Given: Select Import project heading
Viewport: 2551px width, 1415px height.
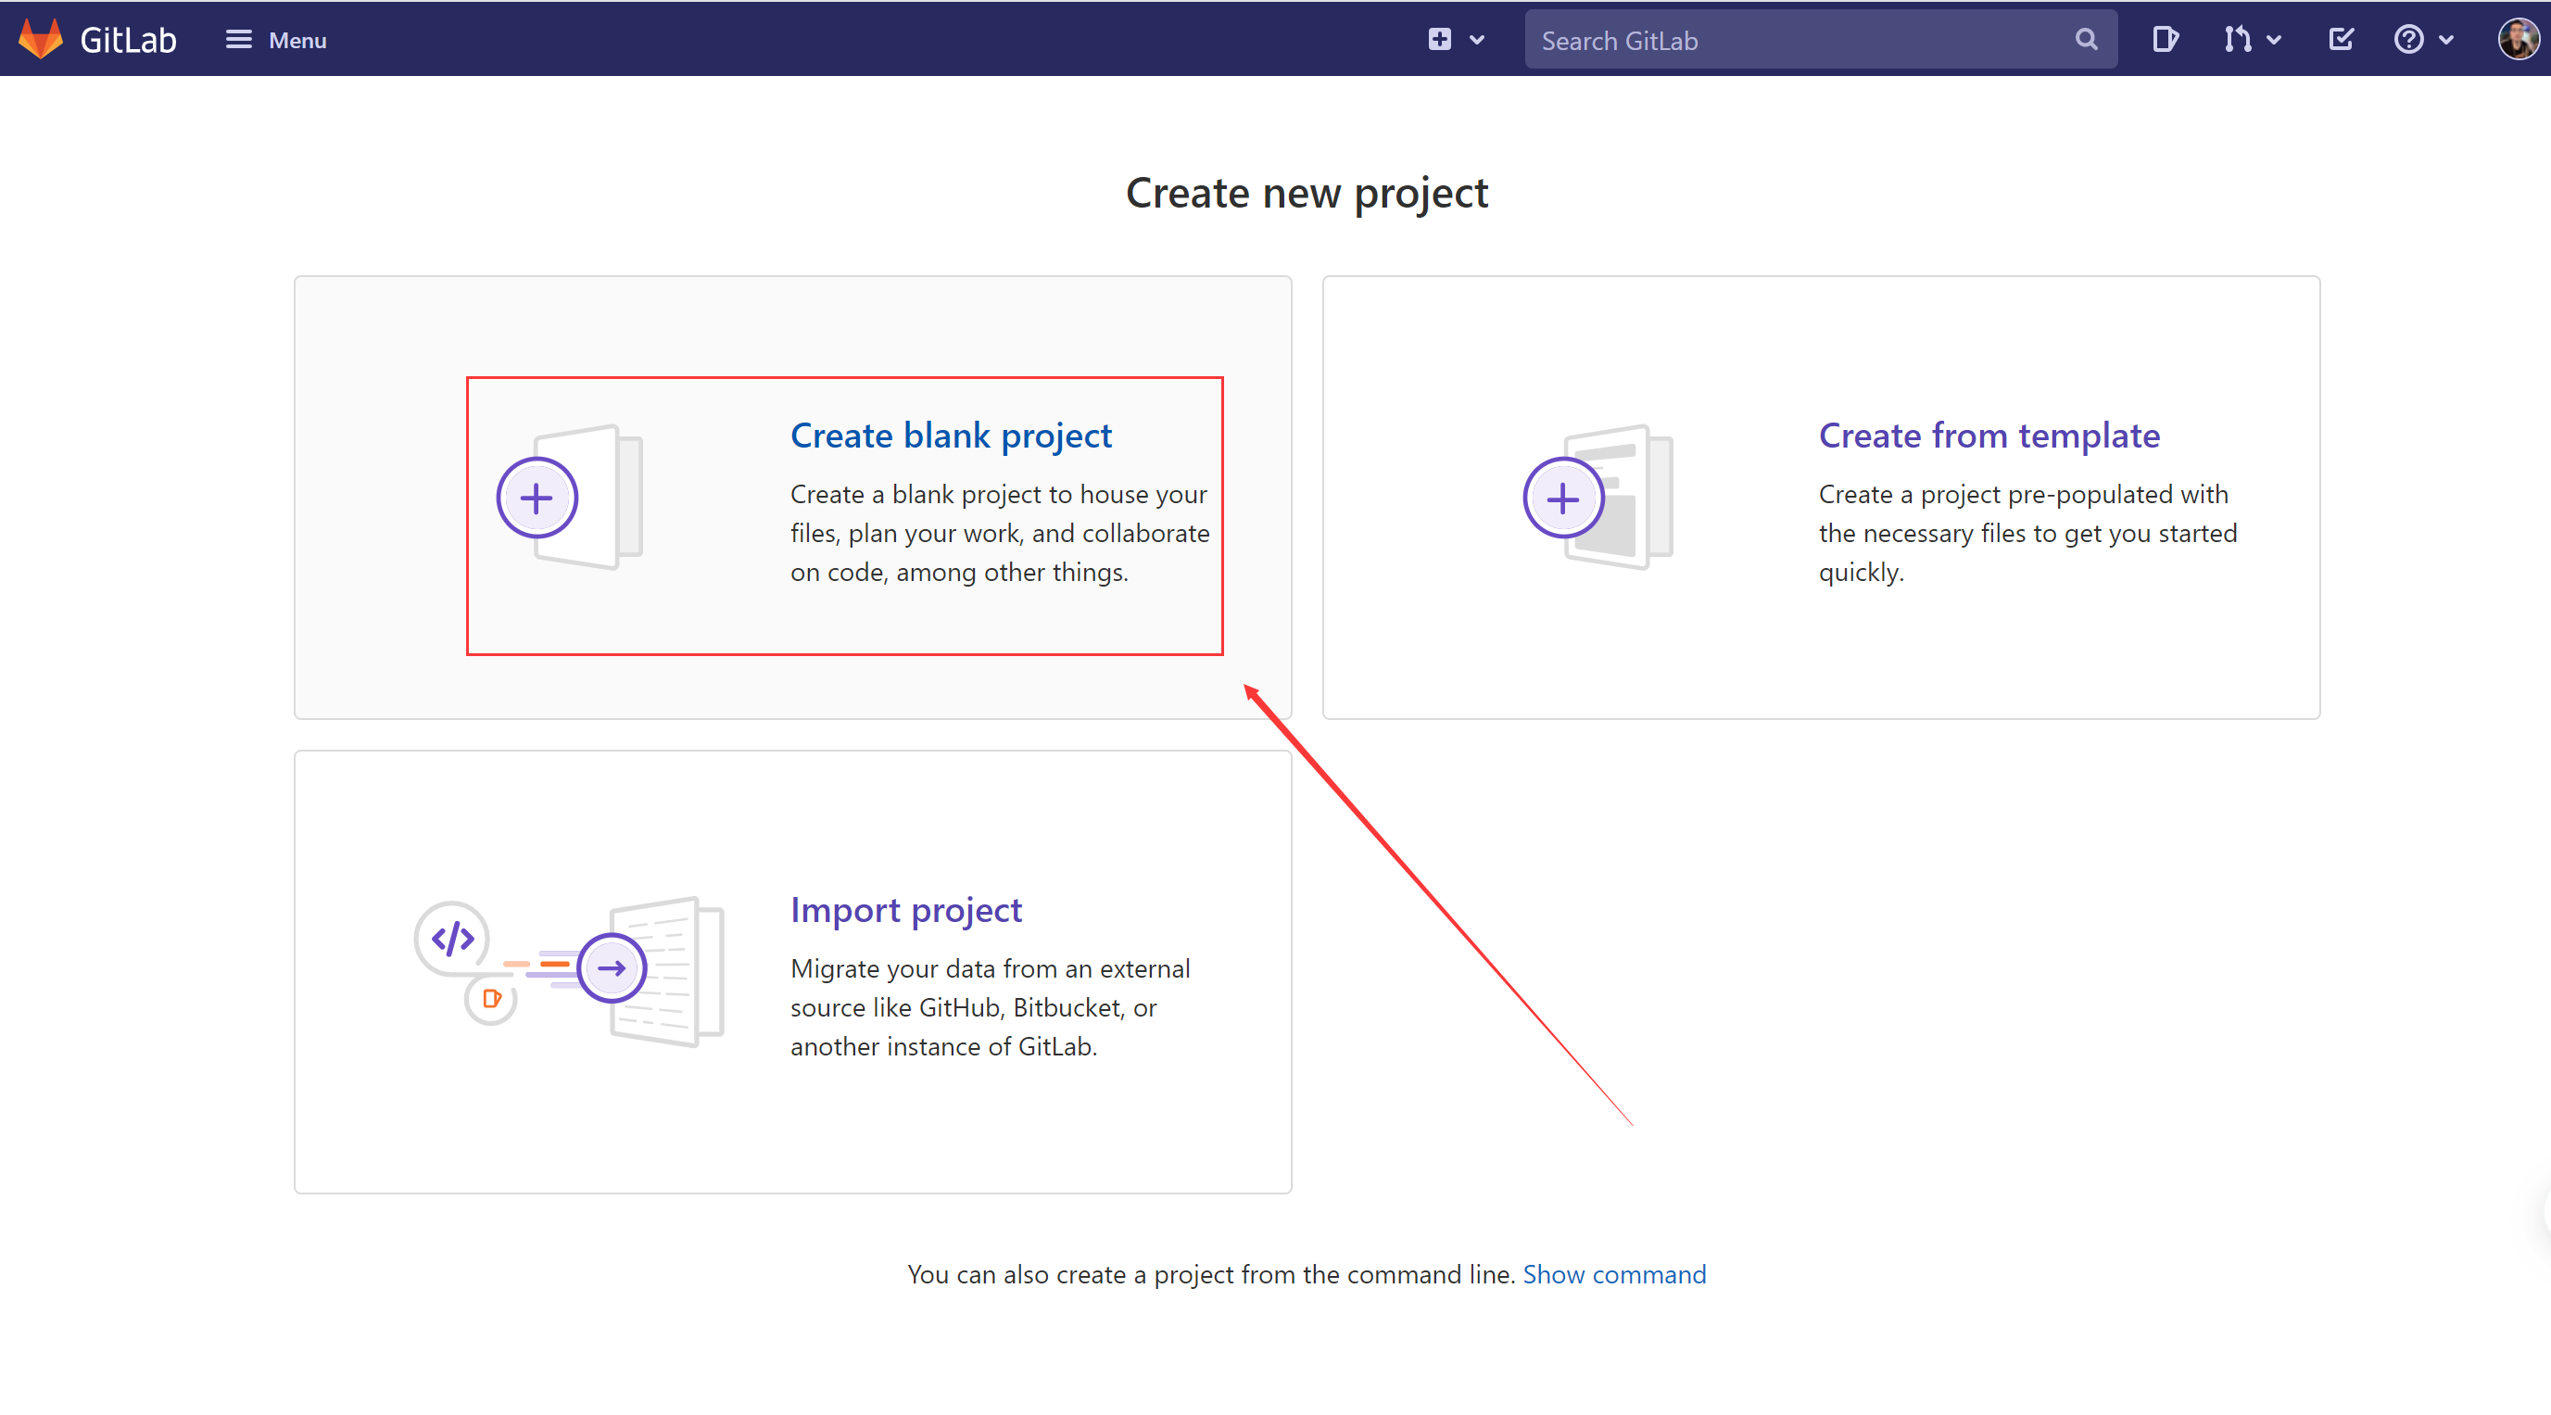Looking at the screenshot, I should [905, 910].
